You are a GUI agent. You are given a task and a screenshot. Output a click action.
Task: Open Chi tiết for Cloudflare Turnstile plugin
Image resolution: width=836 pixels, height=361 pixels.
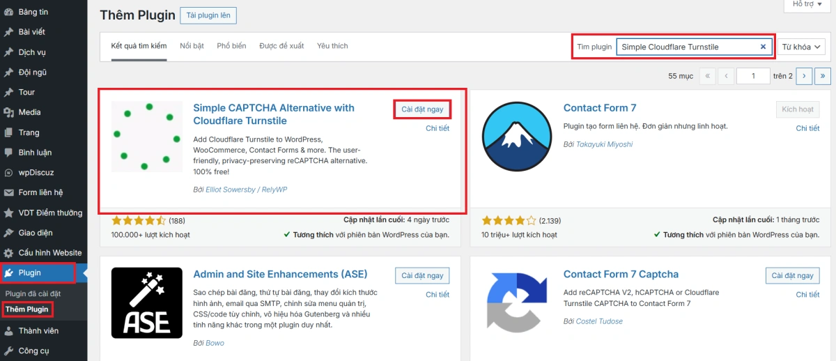tap(438, 128)
